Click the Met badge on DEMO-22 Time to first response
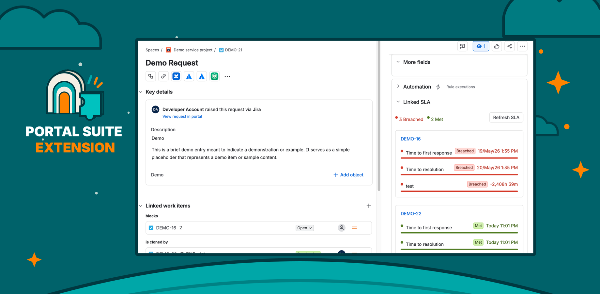The height and width of the screenshot is (294, 600). click(x=478, y=226)
